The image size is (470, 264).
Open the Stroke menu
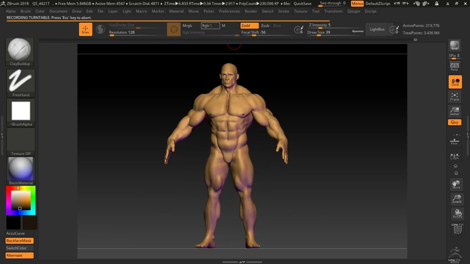click(x=283, y=11)
